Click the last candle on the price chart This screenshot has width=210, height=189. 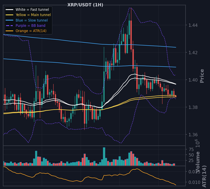176,96
